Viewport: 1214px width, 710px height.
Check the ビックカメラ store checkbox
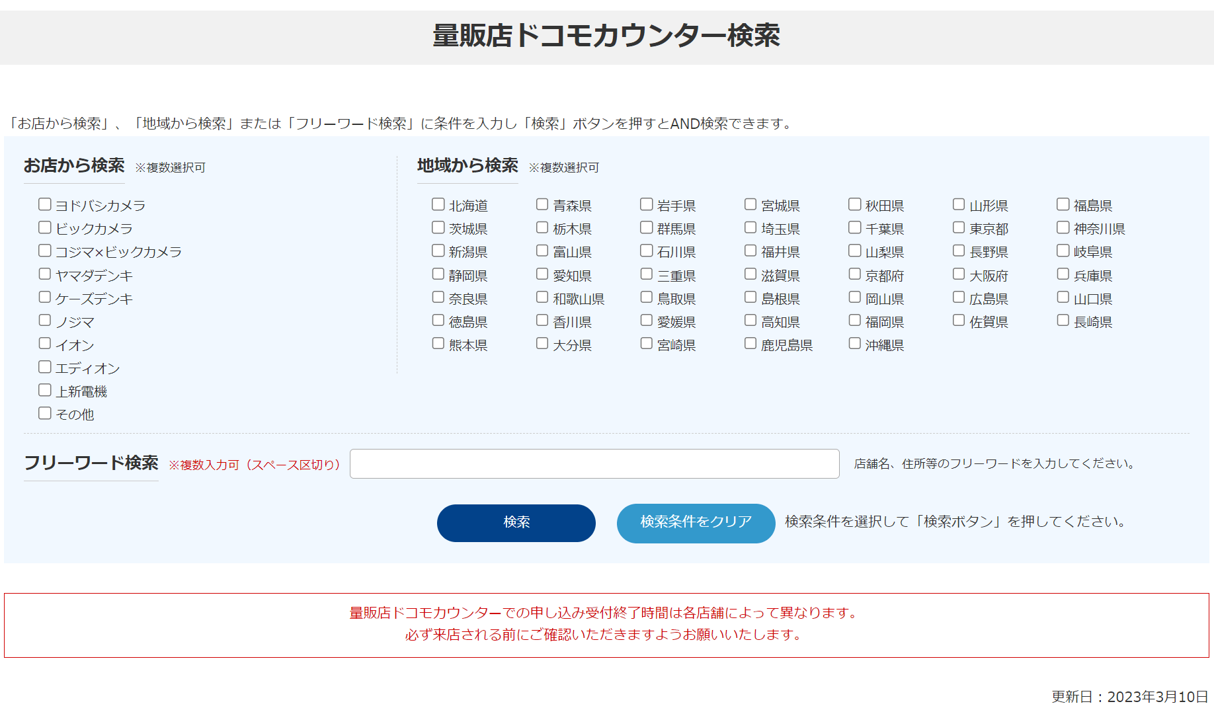[x=45, y=227]
